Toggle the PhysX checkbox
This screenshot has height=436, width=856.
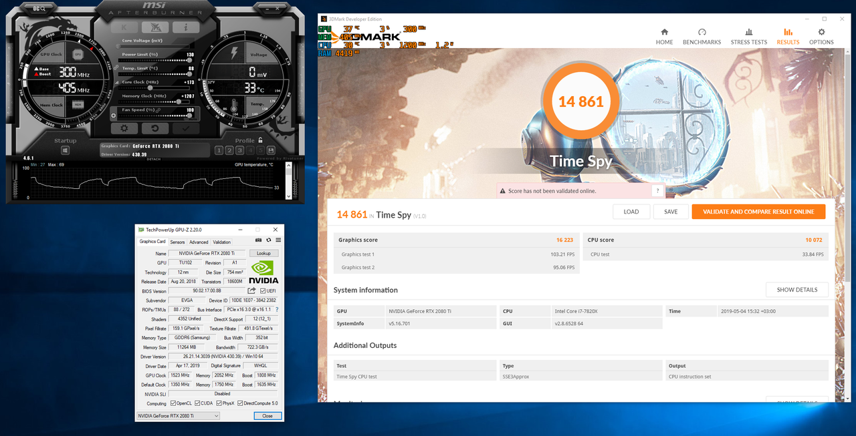217,403
